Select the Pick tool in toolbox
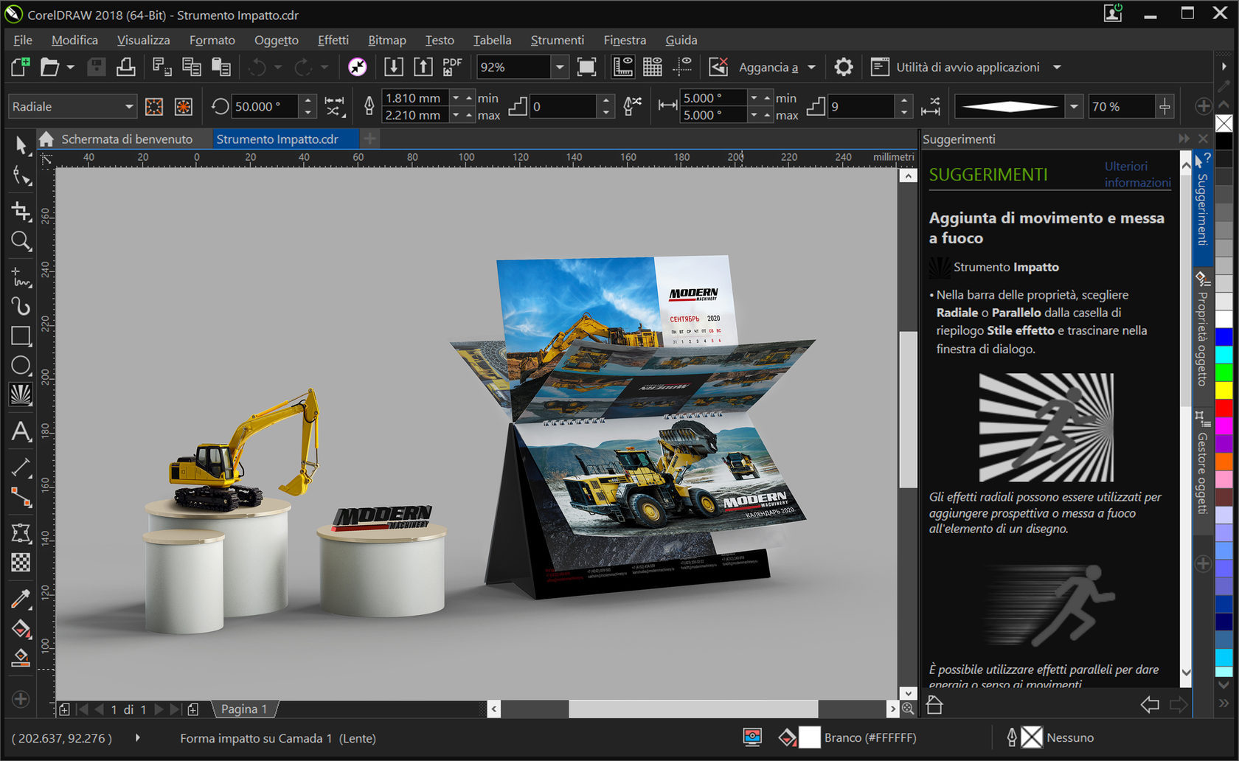Screen dimensions: 1239x761 tap(21, 145)
